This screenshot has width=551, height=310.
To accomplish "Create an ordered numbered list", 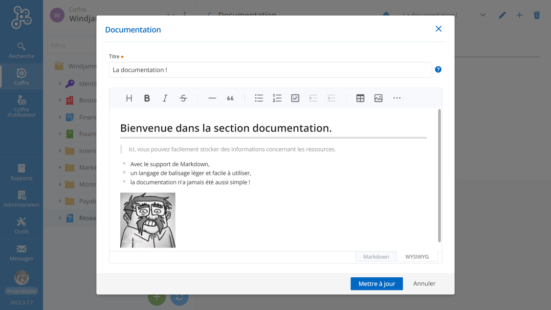I will (277, 98).
